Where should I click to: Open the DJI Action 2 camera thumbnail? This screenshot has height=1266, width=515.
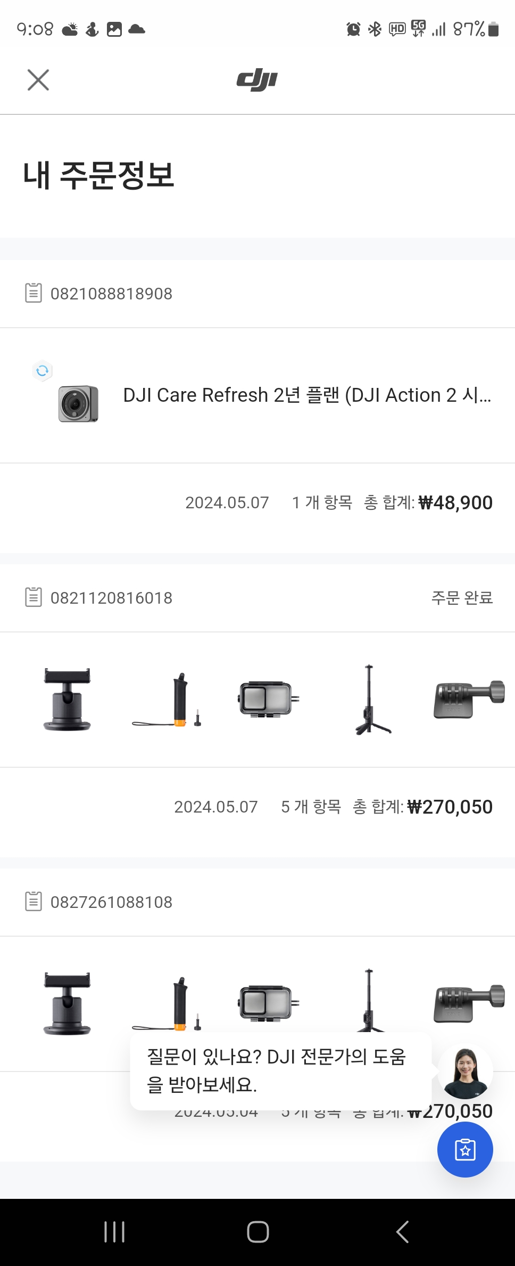78,403
